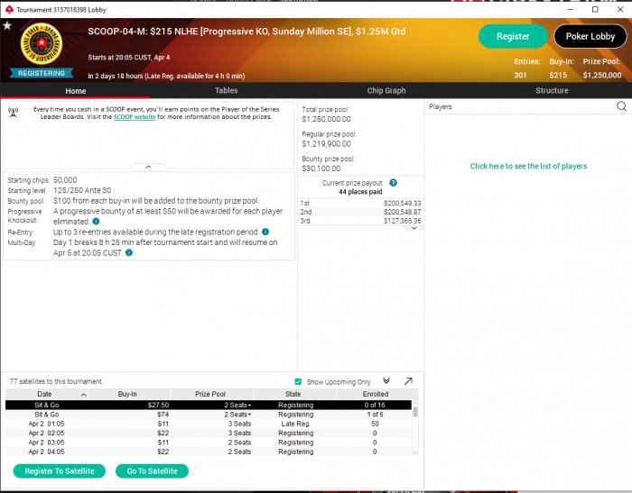632x493 pixels.
Task: Open the Structure tab
Action: [552, 90]
